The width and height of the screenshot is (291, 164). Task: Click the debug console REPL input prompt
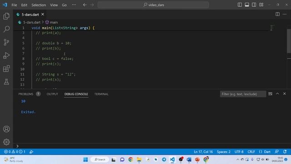(152, 146)
